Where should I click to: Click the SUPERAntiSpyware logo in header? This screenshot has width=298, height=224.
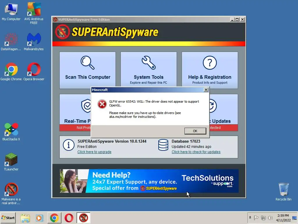click(x=107, y=32)
